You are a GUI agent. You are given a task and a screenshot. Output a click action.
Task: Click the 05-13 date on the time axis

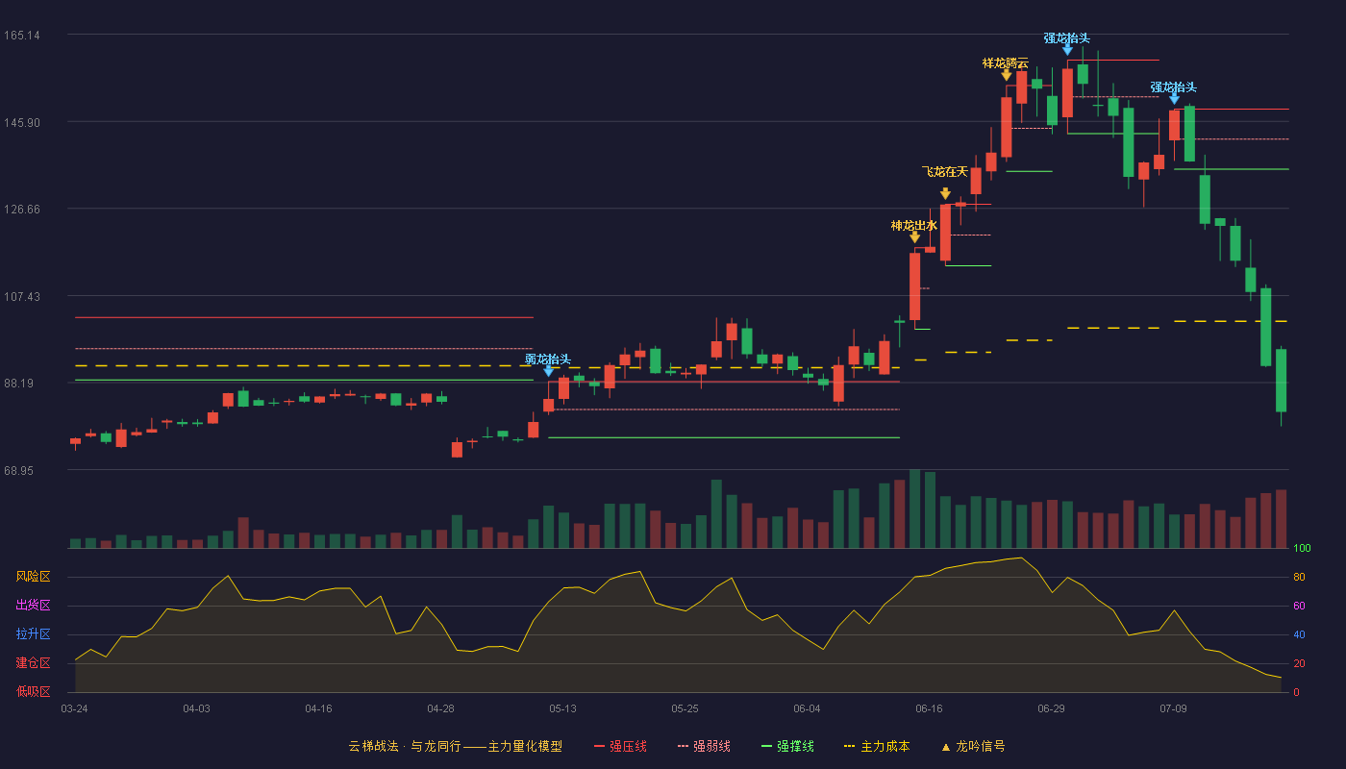562,708
